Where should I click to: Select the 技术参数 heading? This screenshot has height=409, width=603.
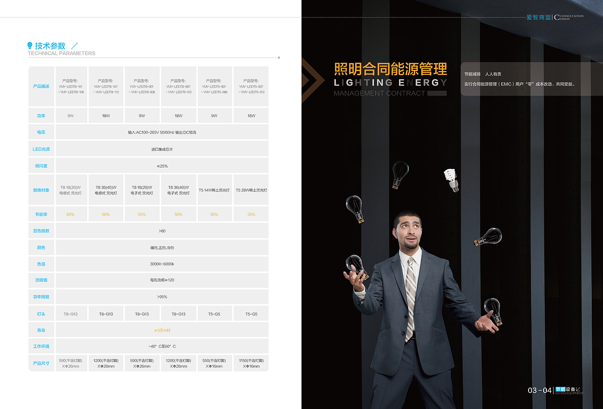point(50,46)
